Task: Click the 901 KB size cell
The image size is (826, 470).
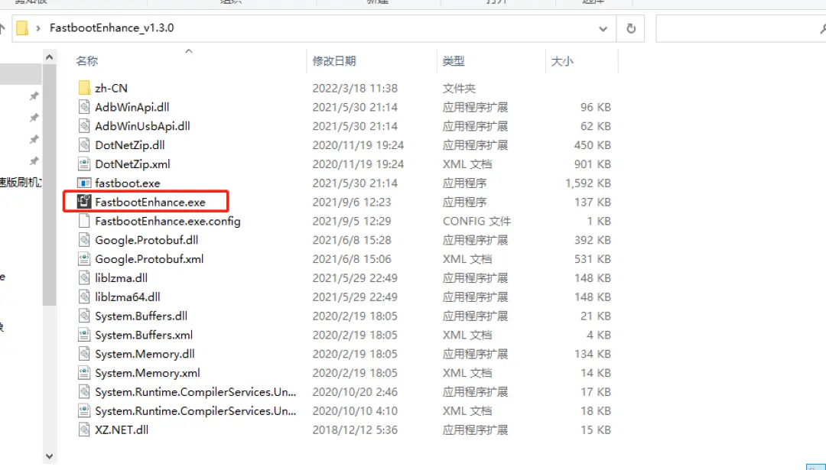Action: tap(593, 164)
